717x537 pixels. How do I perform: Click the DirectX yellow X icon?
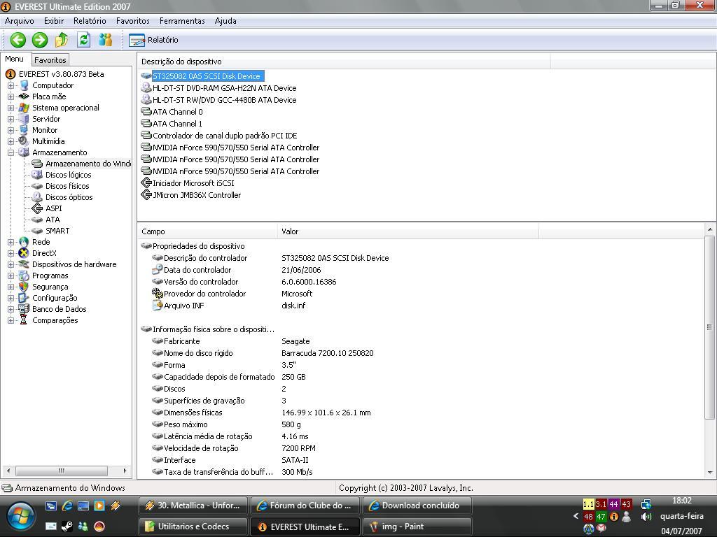coord(24,253)
